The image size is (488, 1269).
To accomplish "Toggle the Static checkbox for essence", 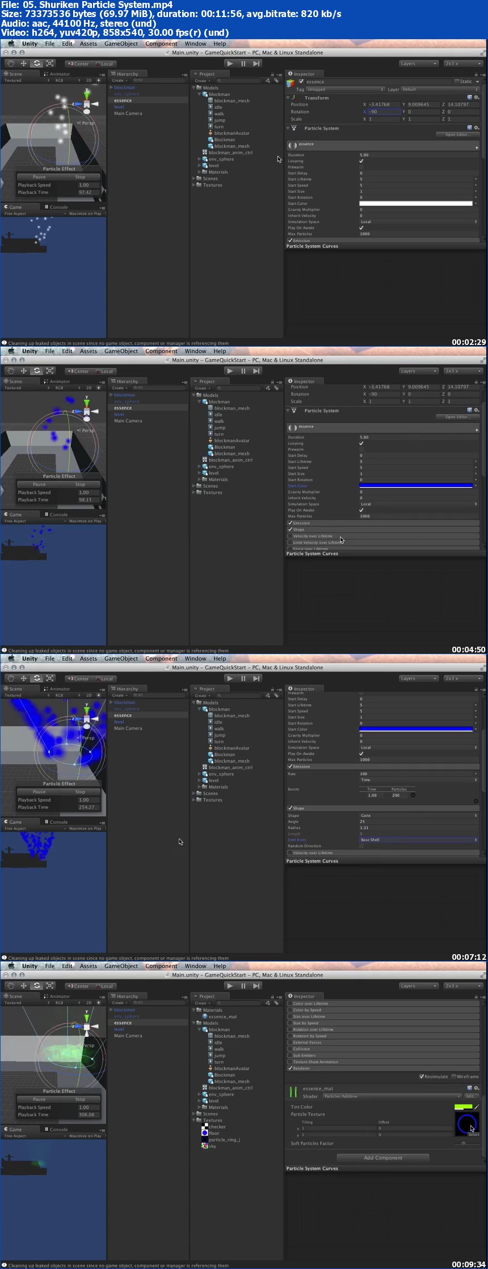I will tap(457, 82).
